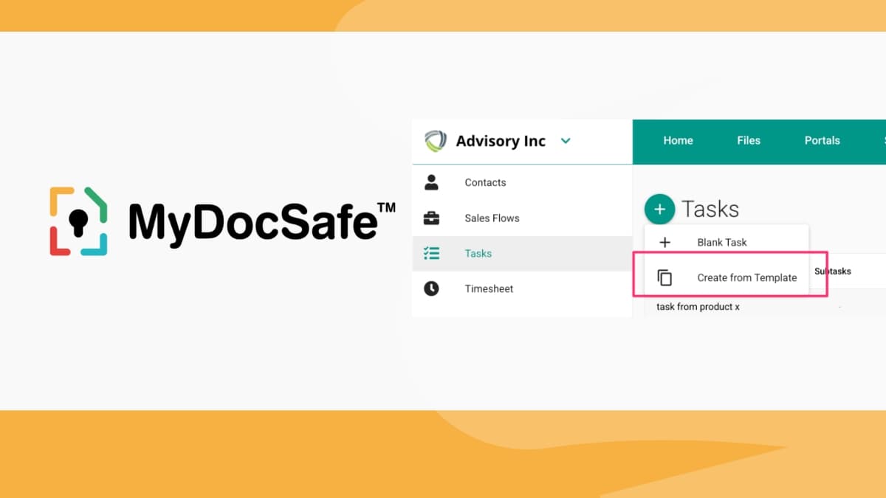Navigate to the Portals tab

pos(822,140)
